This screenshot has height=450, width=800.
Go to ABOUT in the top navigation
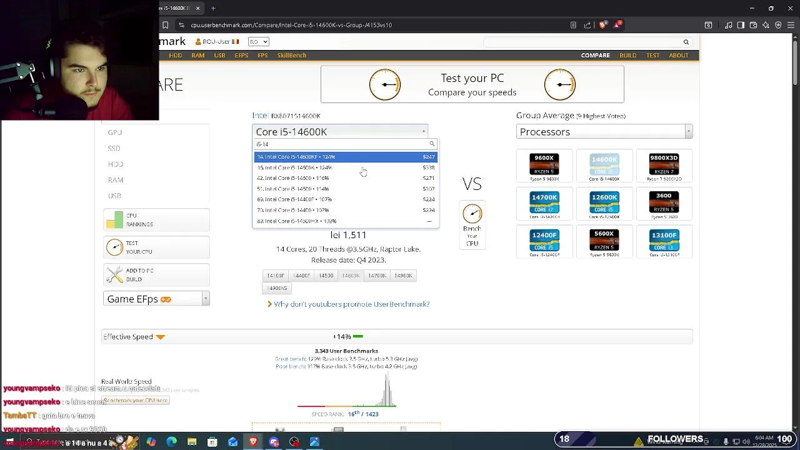tap(679, 55)
